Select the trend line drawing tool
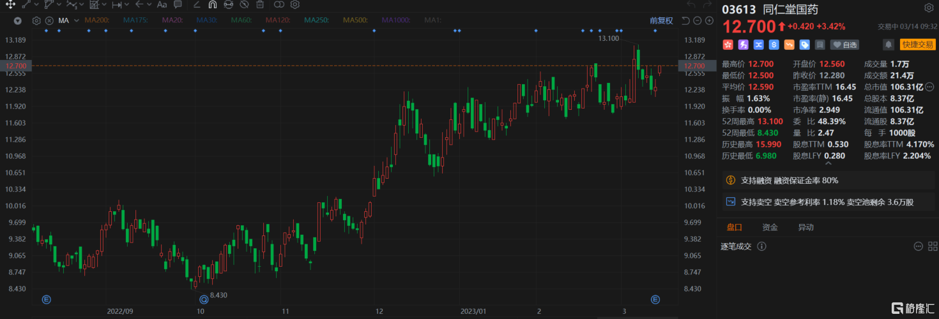The width and height of the screenshot is (939, 319). coord(27,4)
